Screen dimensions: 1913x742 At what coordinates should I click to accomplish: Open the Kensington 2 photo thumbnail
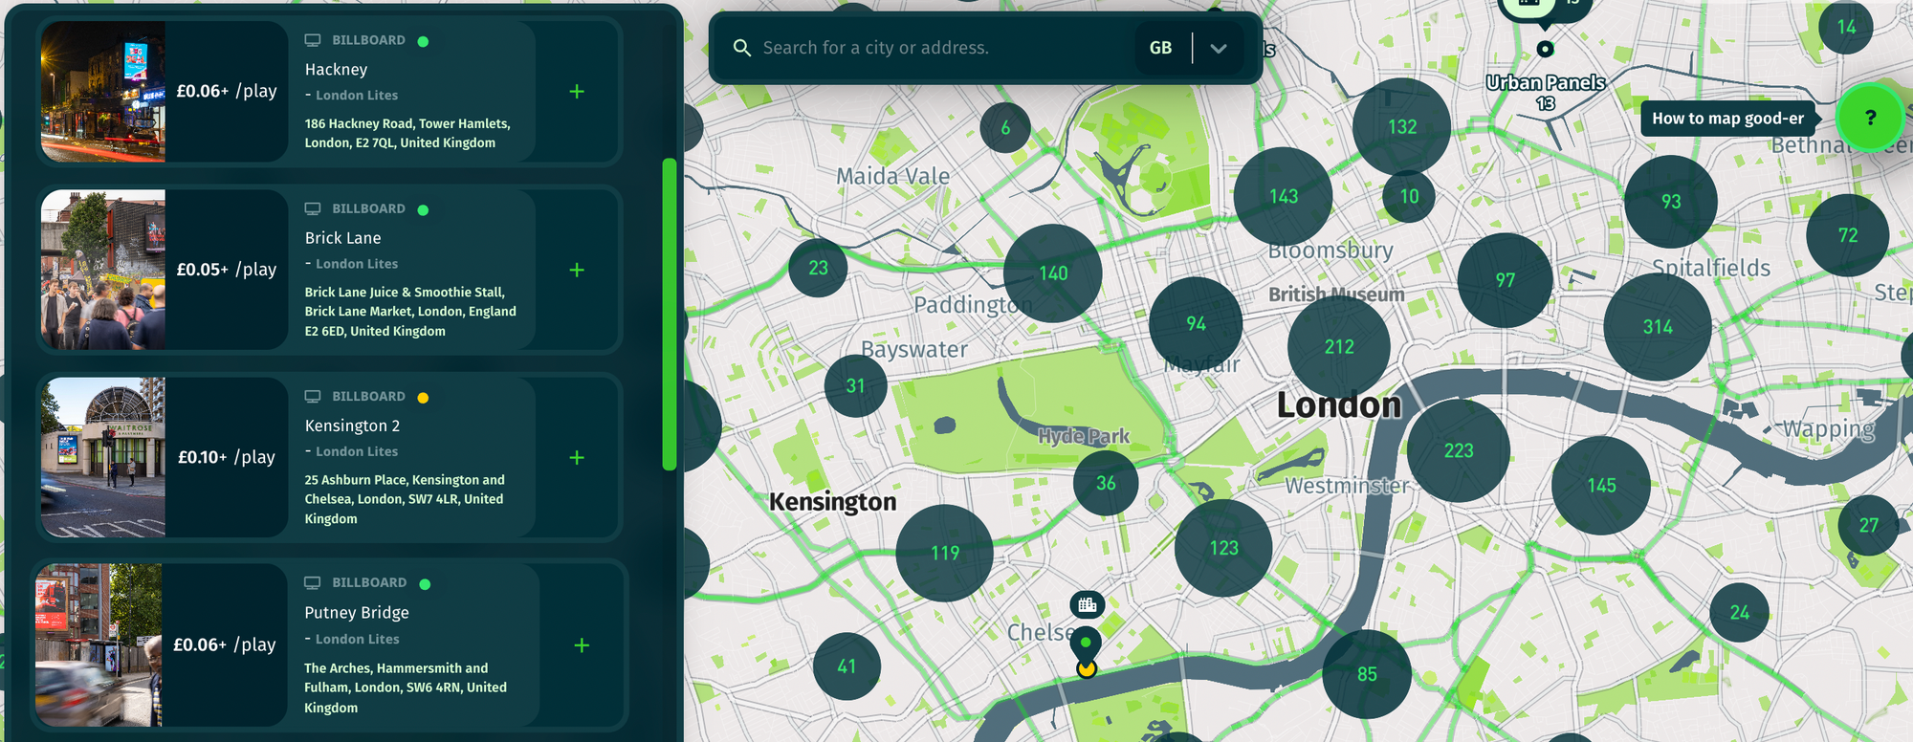(x=103, y=457)
